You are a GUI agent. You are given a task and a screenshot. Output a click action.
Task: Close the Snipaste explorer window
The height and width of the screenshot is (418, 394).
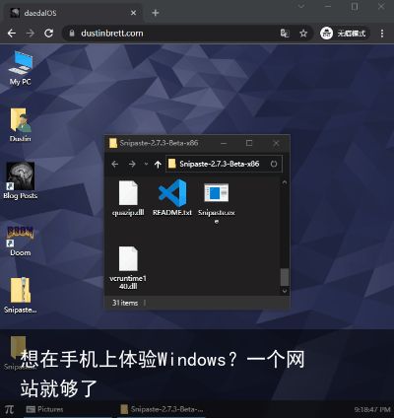point(276,143)
